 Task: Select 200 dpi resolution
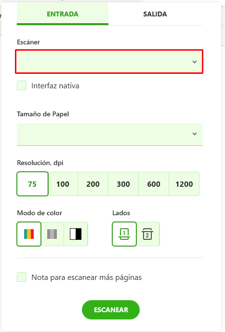coord(93,184)
